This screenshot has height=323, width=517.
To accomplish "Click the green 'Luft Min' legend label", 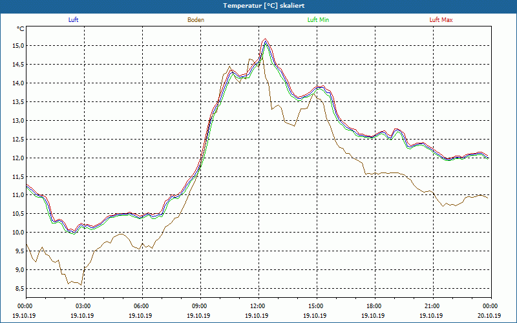I will [x=318, y=20].
